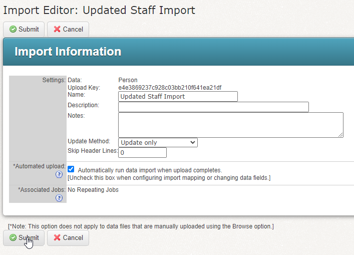Click the 'No Repeating Jobs' text

(93, 190)
